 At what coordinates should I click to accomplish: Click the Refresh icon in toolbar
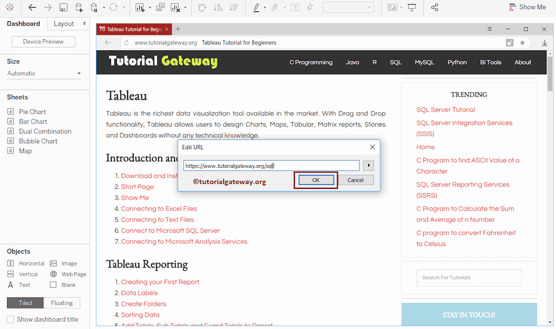pos(113,7)
